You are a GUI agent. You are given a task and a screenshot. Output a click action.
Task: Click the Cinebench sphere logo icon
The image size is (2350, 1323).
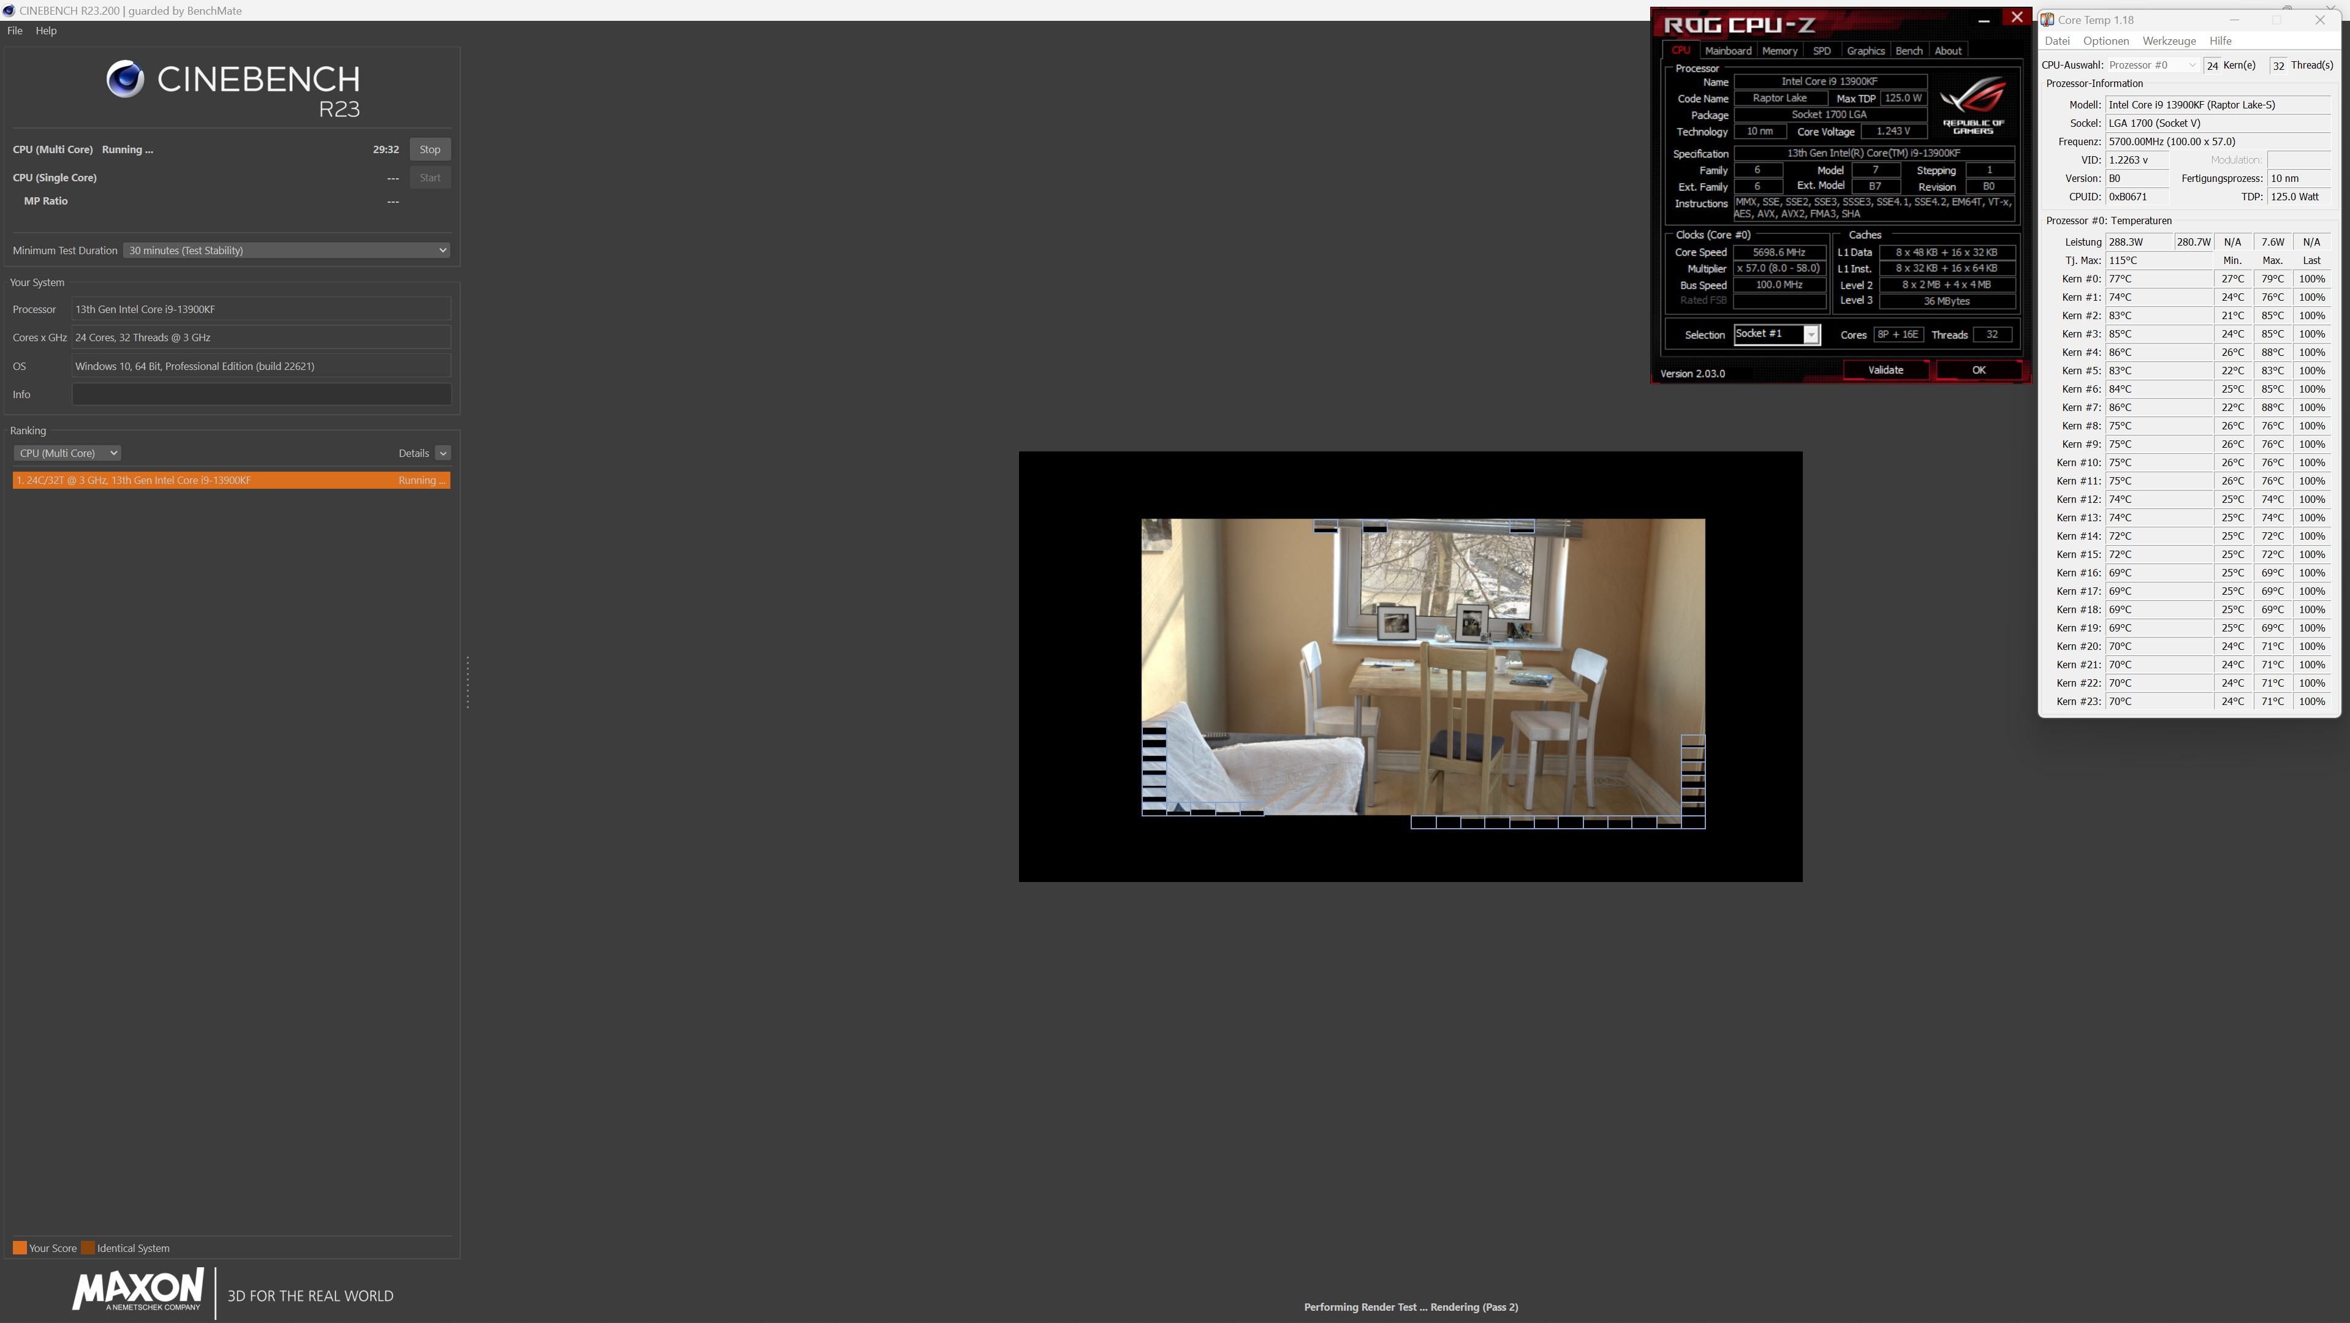point(125,80)
